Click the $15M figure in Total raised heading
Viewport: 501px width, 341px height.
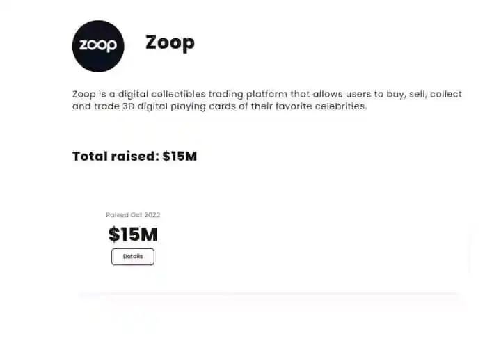[180, 157]
